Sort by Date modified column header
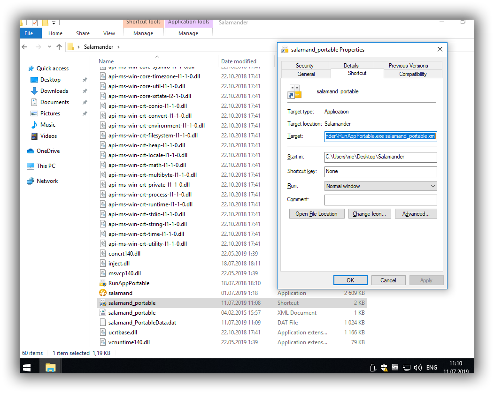The image size is (494, 393). pyautogui.click(x=239, y=61)
